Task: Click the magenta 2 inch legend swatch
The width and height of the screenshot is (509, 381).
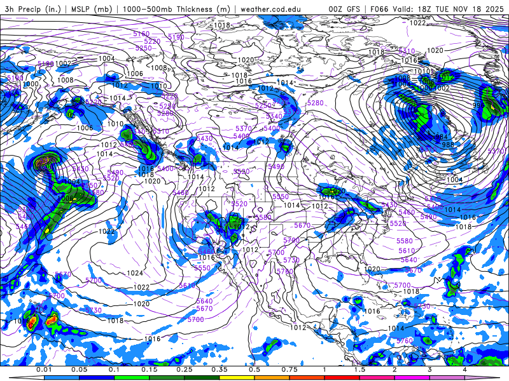Action: [412, 378]
